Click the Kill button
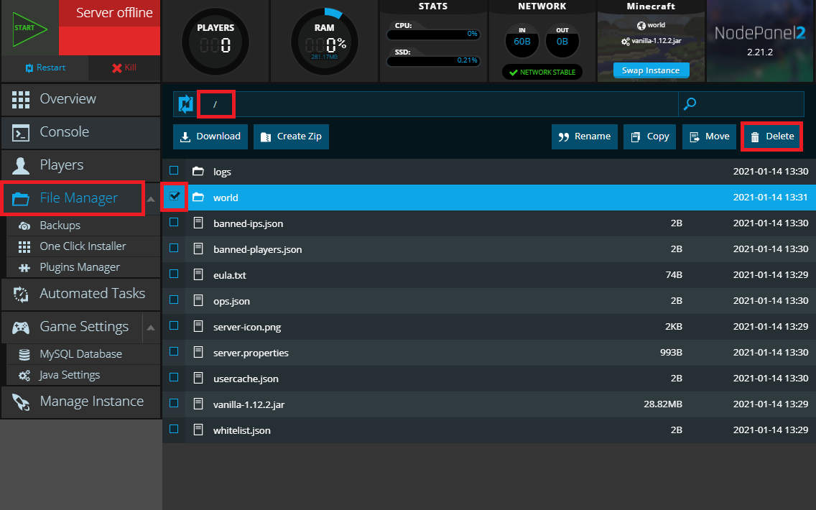816x510 pixels. click(x=124, y=68)
